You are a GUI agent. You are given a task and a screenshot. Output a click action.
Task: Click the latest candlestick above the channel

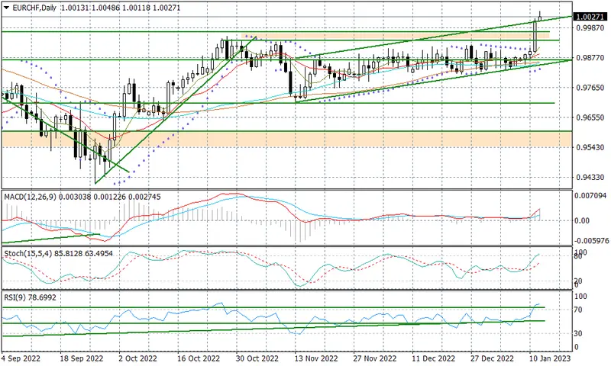pyautogui.click(x=540, y=17)
